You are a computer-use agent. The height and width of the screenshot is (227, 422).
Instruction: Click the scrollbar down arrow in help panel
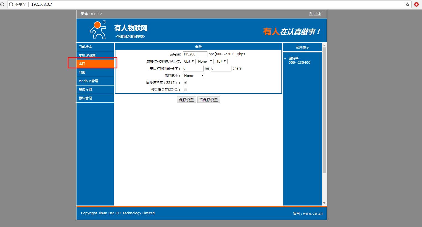(324, 203)
